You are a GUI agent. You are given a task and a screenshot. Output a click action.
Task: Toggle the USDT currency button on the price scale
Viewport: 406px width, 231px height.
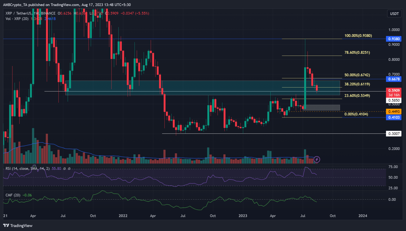point(394,13)
